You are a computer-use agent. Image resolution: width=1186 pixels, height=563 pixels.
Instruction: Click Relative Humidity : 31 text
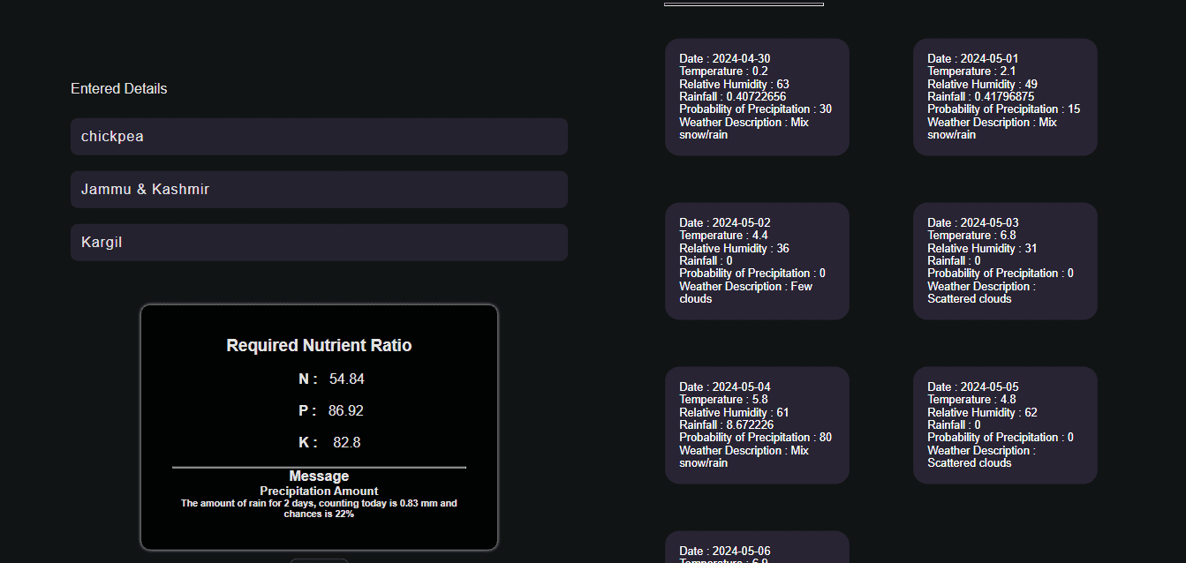click(x=982, y=249)
